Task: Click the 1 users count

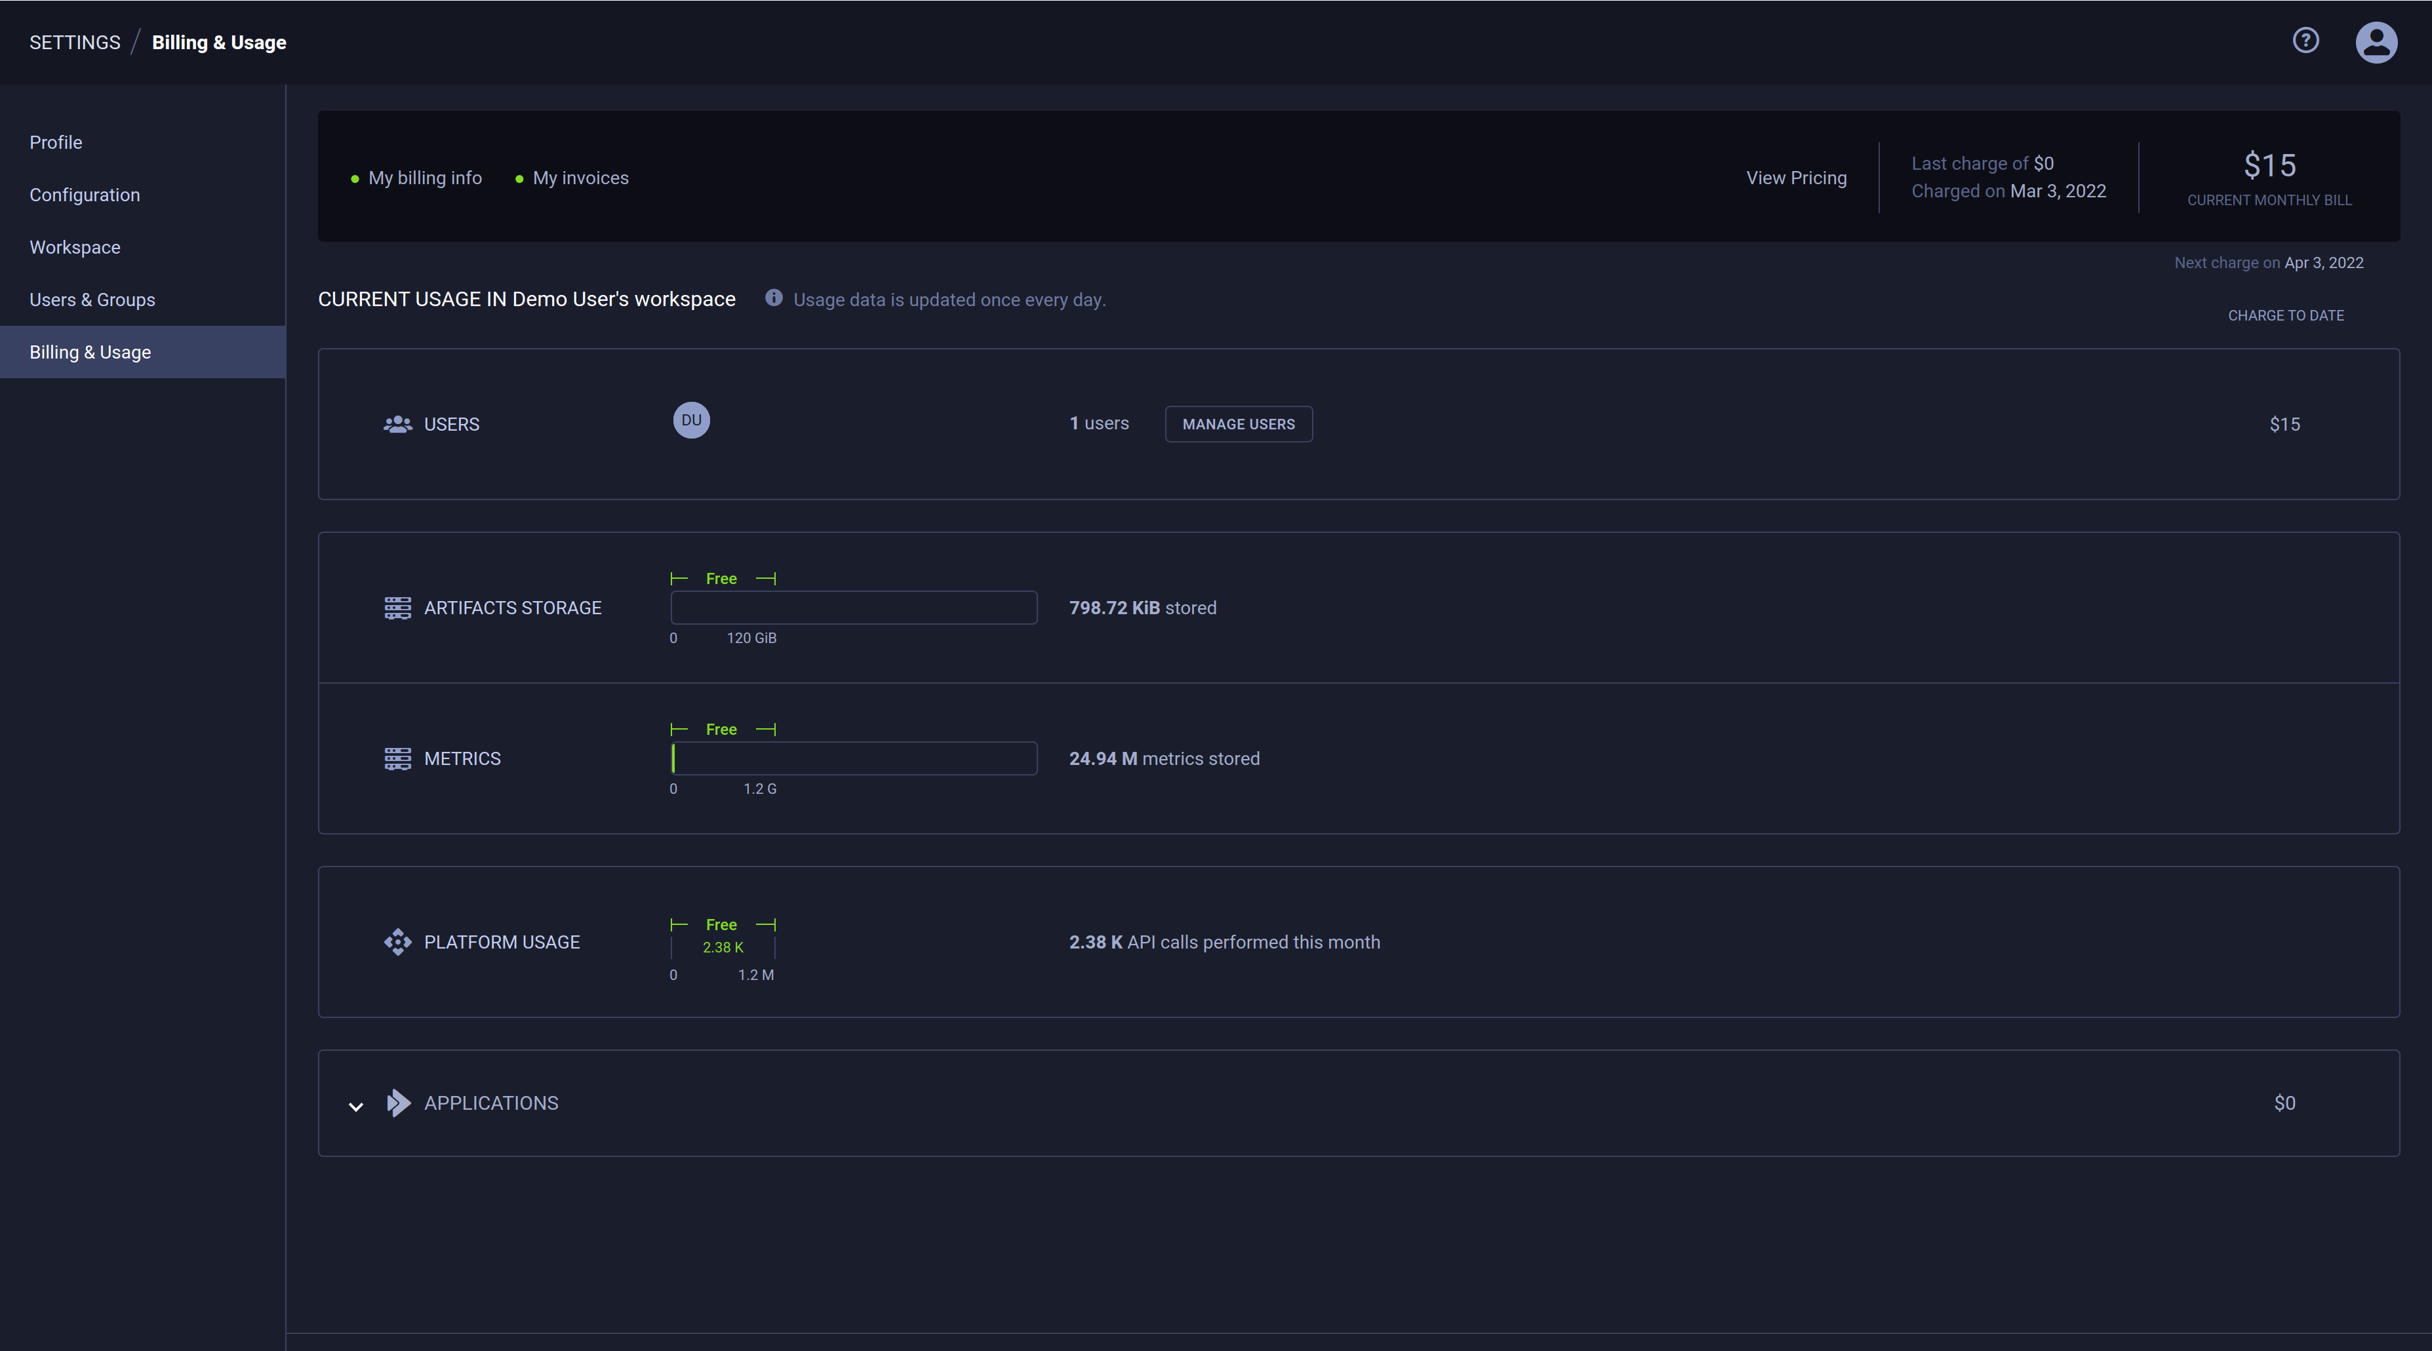Action: (x=1099, y=423)
